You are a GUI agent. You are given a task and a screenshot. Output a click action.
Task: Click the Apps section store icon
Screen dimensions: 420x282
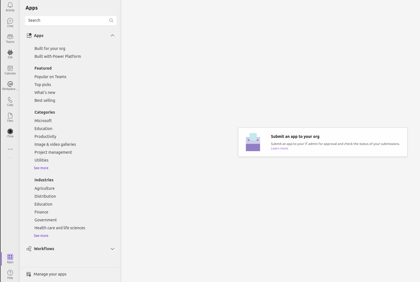(x=29, y=36)
